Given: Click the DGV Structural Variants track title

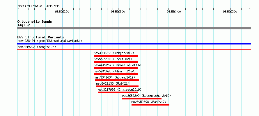Looking at the screenshot, I should (x=41, y=37).
